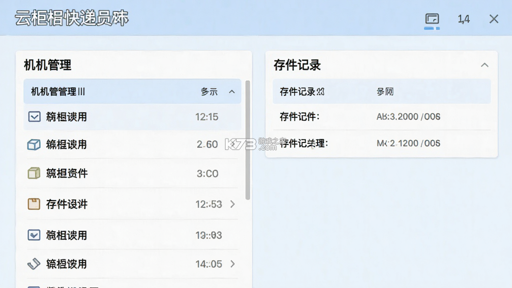Collapse the 存件记录 panel chevron
The image size is (512, 288).
point(484,65)
